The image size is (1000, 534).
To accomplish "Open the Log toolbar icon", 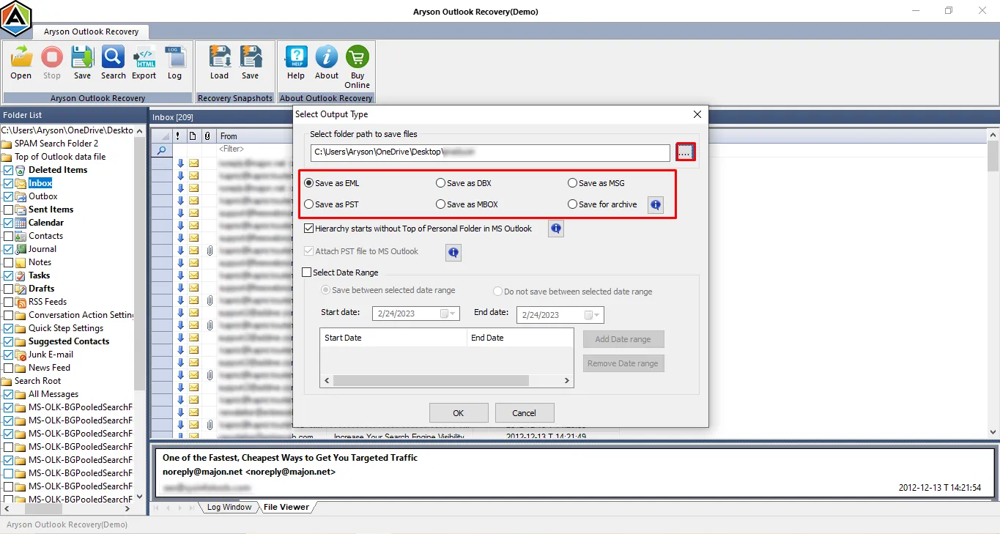I will click(x=174, y=62).
